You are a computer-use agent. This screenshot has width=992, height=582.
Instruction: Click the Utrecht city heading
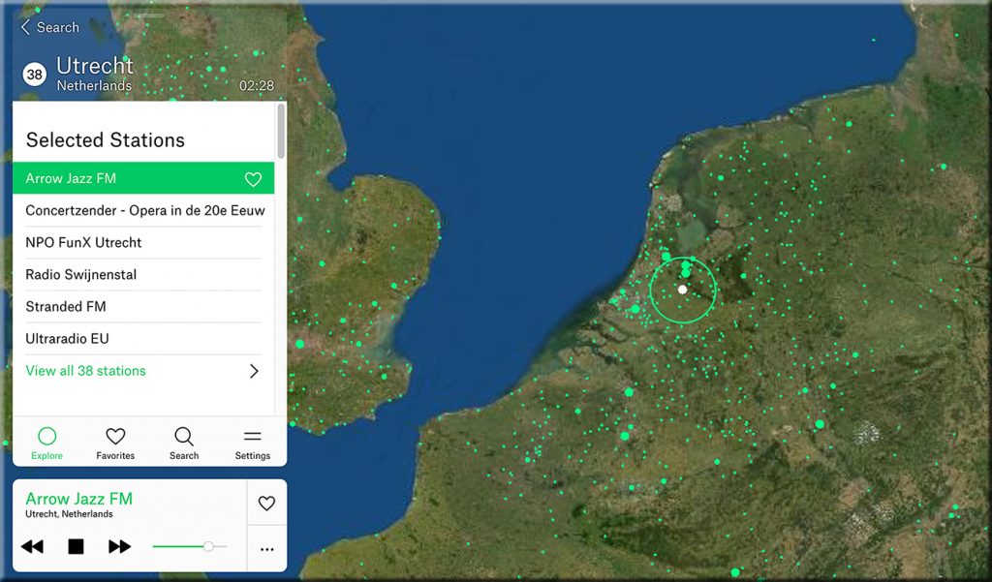pyautogui.click(x=95, y=66)
